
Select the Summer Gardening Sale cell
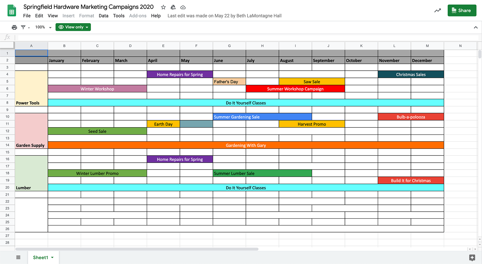[262, 117]
